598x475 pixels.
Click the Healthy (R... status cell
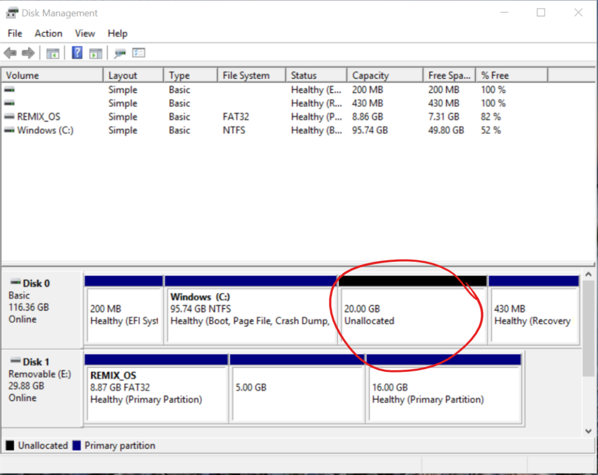point(317,104)
